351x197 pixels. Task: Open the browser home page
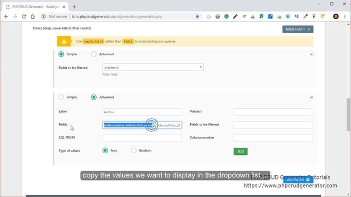click(33, 16)
